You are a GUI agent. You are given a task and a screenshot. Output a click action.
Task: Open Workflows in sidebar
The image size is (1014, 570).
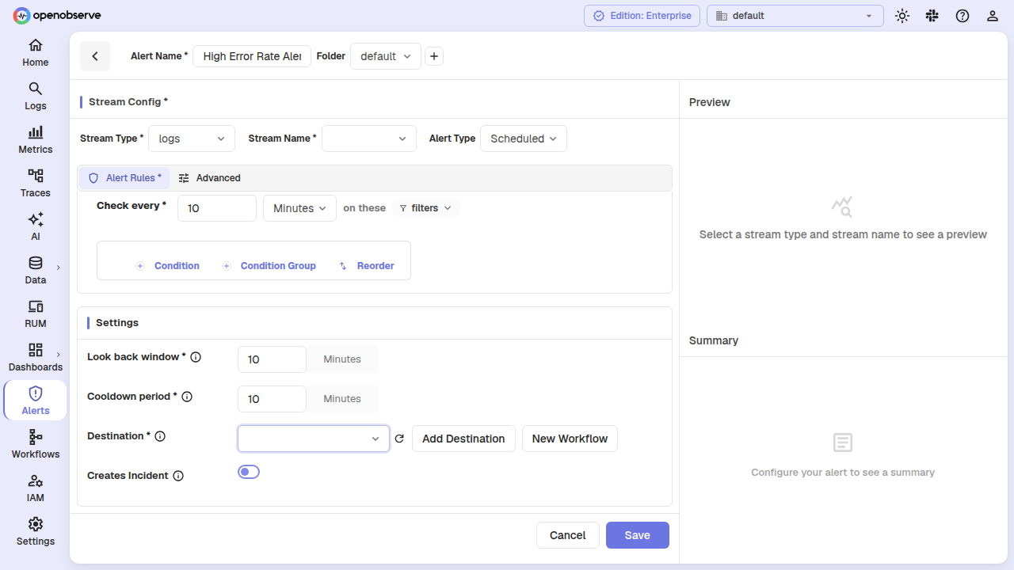click(x=35, y=444)
